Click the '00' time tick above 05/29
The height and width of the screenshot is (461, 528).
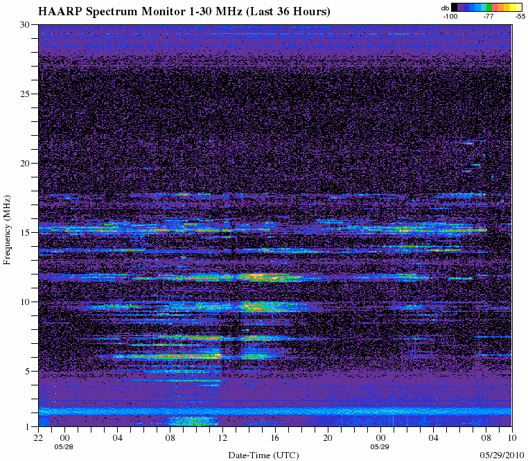(380, 437)
